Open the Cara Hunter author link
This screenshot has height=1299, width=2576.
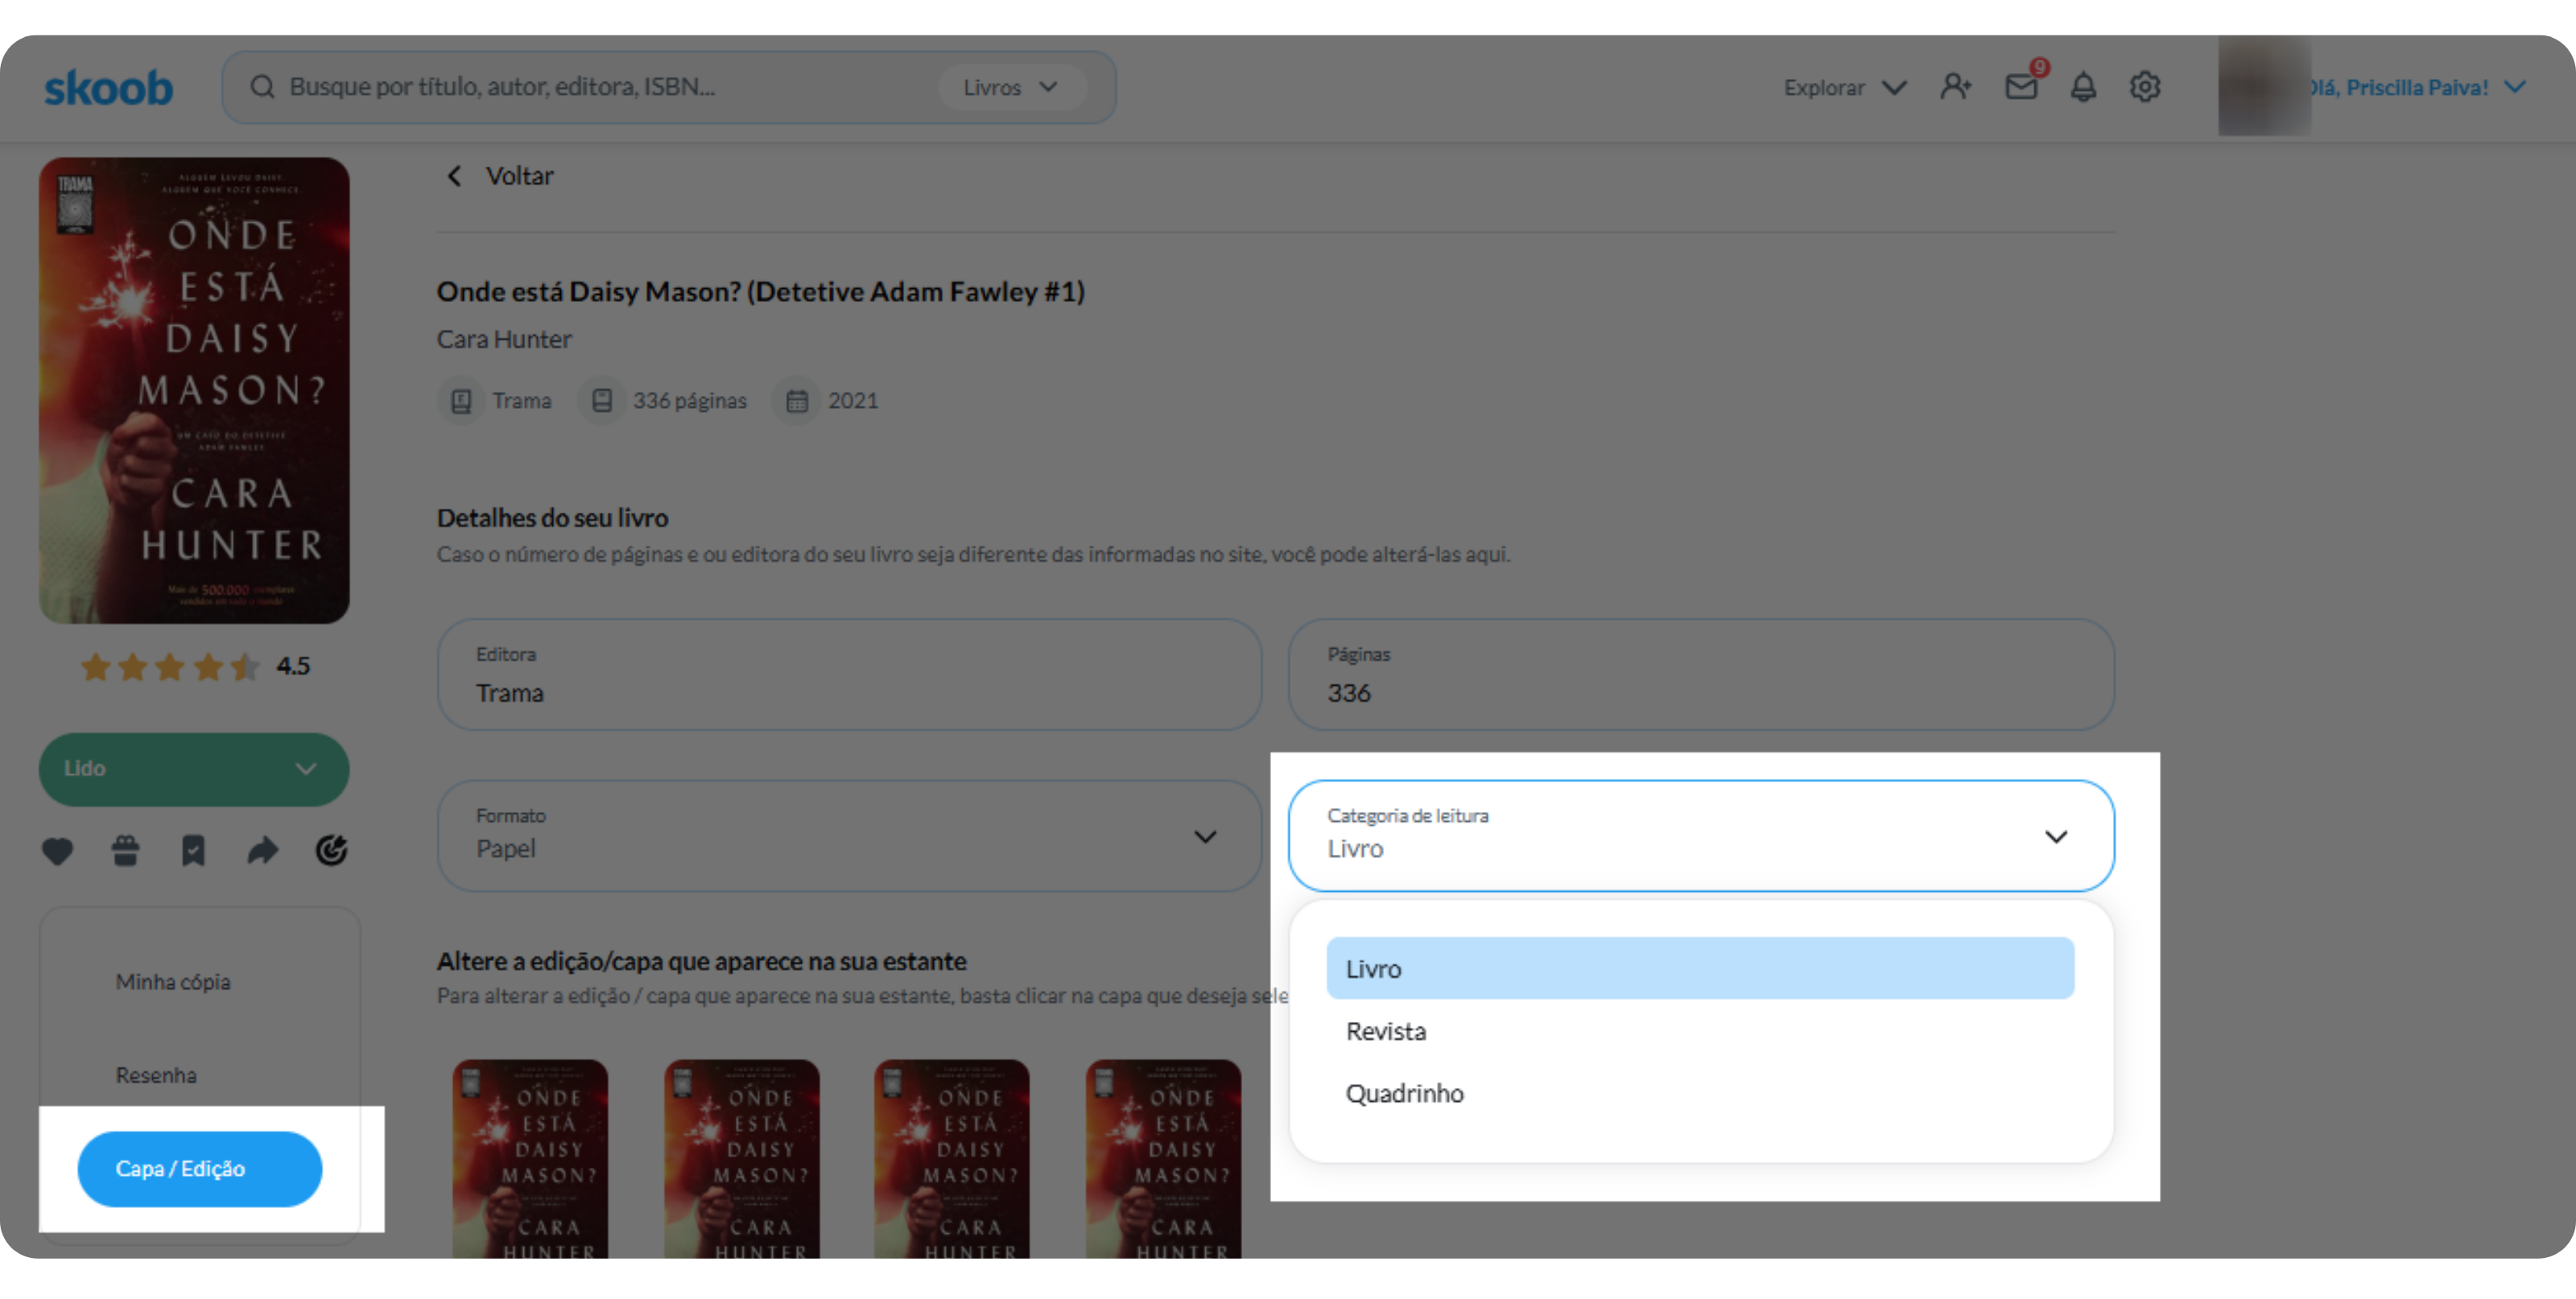click(504, 339)
